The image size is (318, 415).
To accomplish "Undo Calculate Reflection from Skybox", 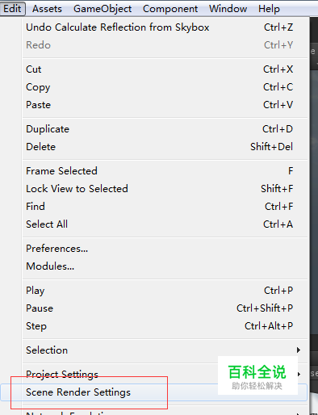I will tap(165, 27).
